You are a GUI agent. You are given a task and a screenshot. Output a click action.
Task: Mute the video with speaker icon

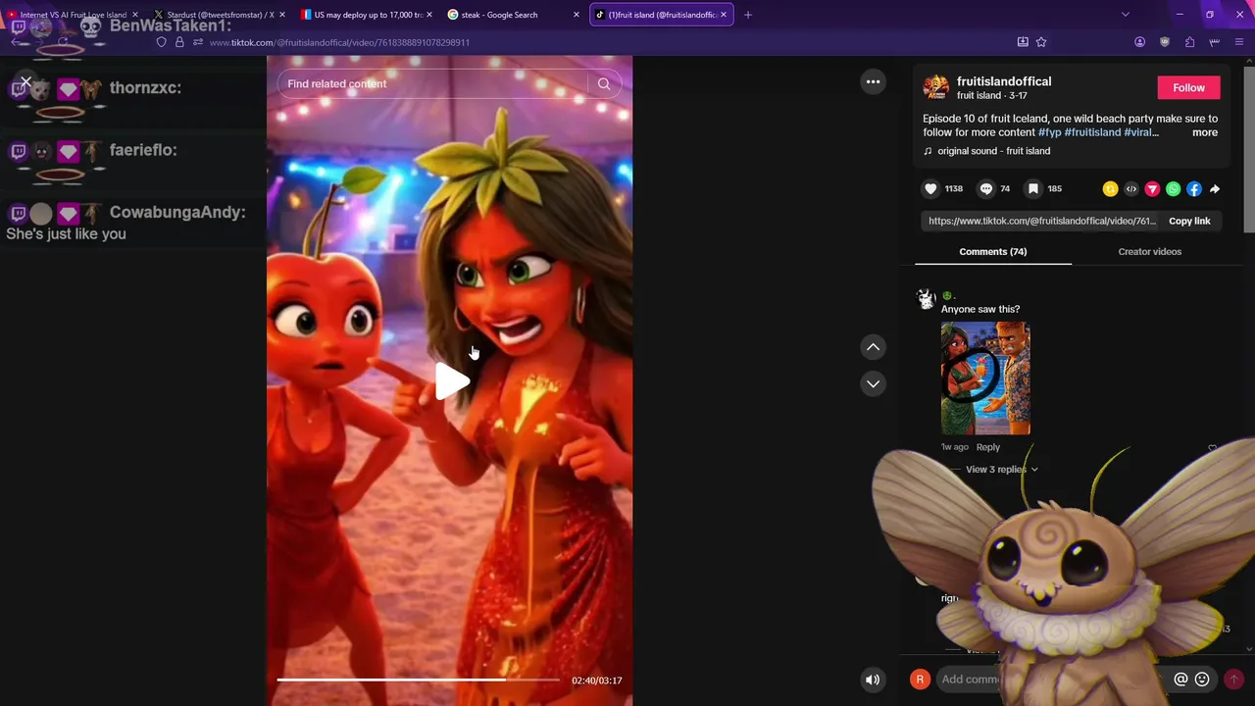pyautogui.click(x=873, y=680)
